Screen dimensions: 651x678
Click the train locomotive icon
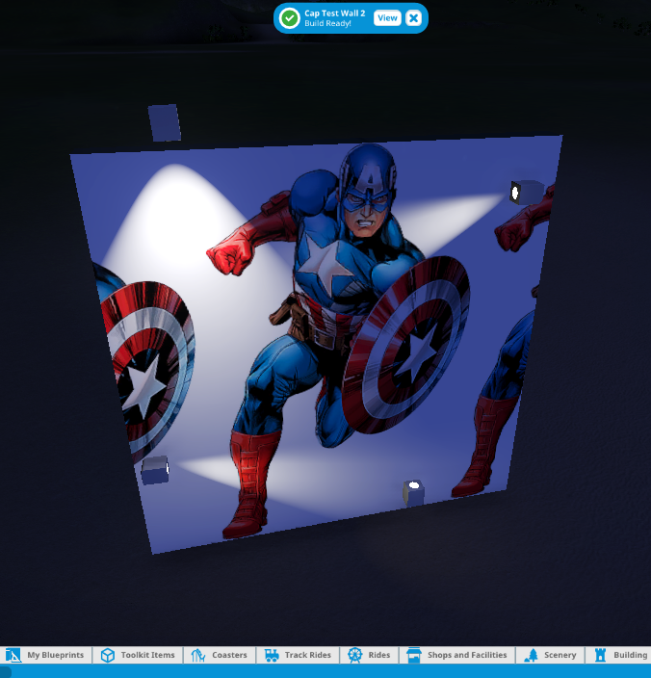coord(272,655)
